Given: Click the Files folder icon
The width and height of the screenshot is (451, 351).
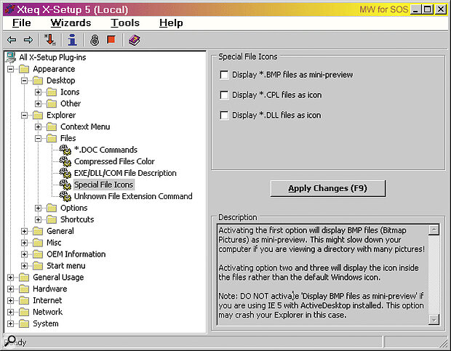Looking at the screenshot, I should pyautogui.click(x=52, y=139).
